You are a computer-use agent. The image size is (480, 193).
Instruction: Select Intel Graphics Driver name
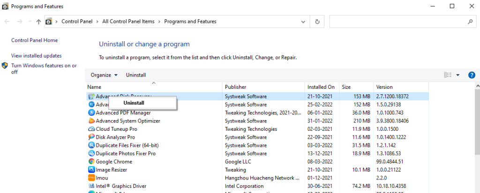121,186
